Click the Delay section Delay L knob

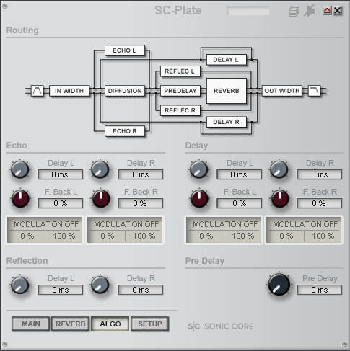point(199,169)
